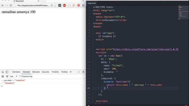Viewport: 189px width, 106px height.
Task: Switch to the Console panel
Action: [x=26, y=72]
